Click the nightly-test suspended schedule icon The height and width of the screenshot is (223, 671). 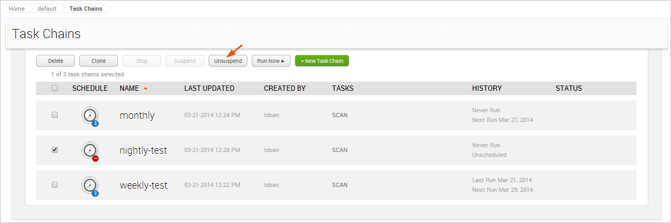(91, 150)
